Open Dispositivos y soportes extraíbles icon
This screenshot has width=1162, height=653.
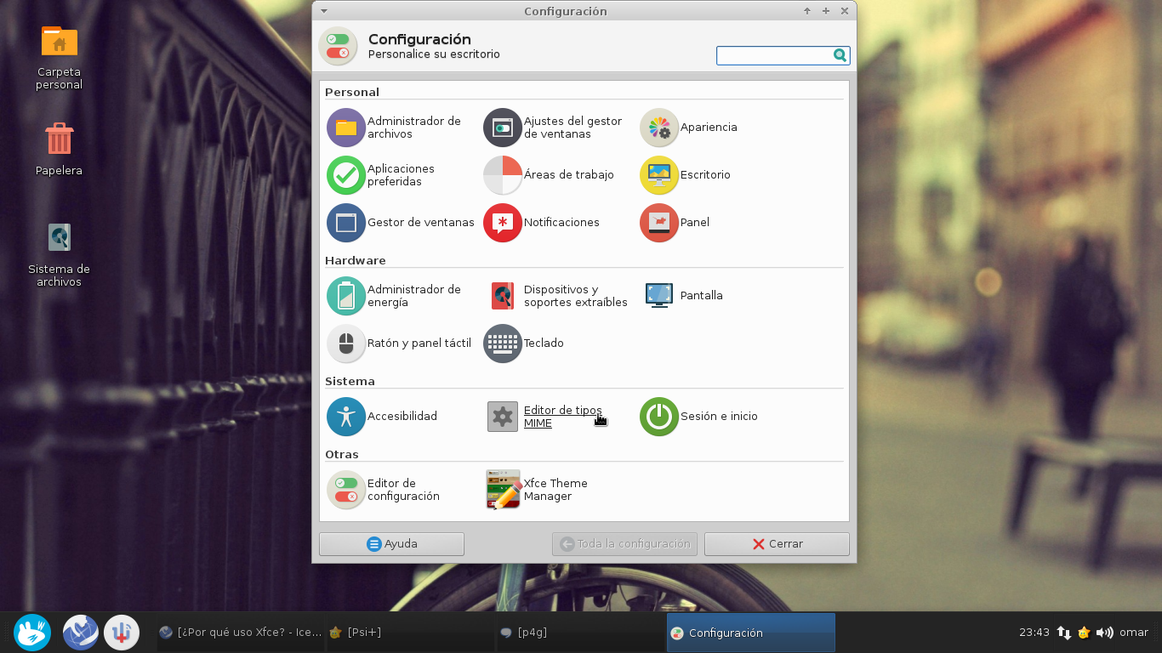click(503, 296)
